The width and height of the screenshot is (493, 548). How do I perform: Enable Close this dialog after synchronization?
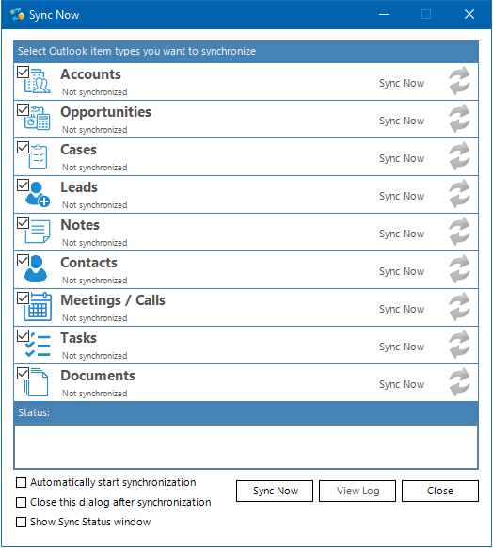click(22, 502)
